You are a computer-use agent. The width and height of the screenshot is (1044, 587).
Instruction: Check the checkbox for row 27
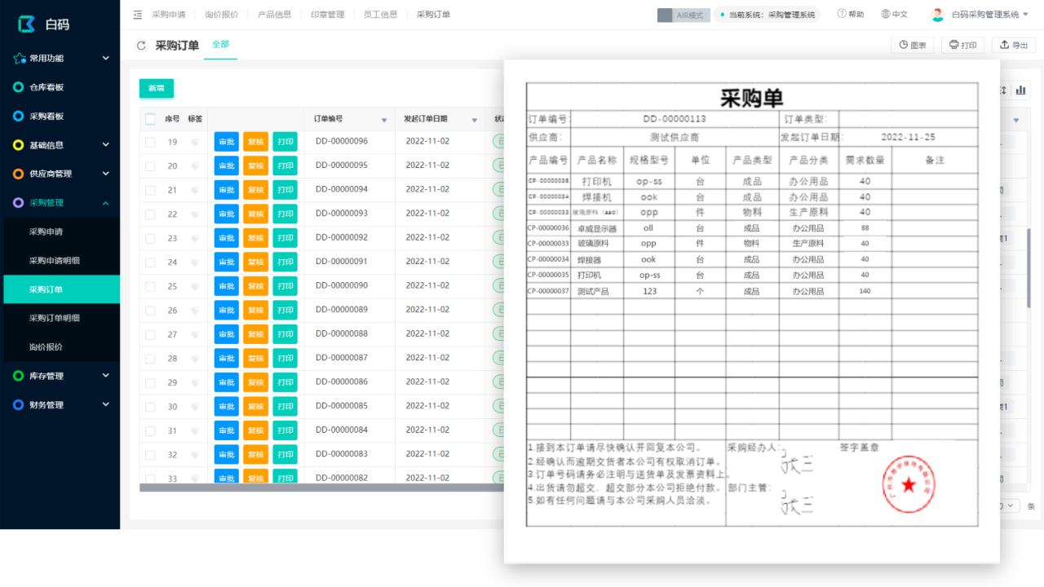click(150, 334)
